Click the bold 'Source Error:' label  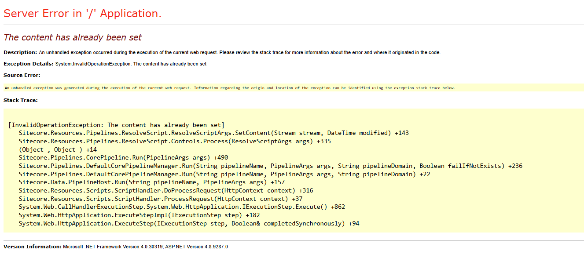coord(18,75)
